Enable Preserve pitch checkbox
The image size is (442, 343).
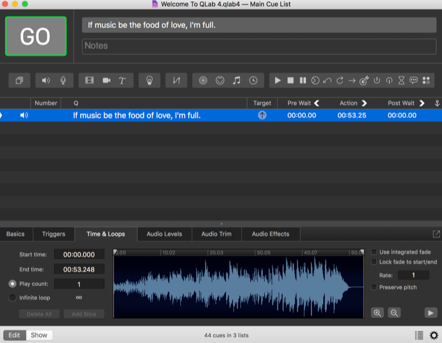point(374,287)
